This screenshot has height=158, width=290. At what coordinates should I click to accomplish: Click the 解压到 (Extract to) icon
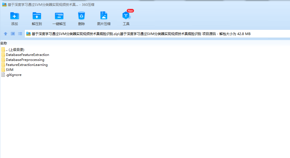point(37,16)
